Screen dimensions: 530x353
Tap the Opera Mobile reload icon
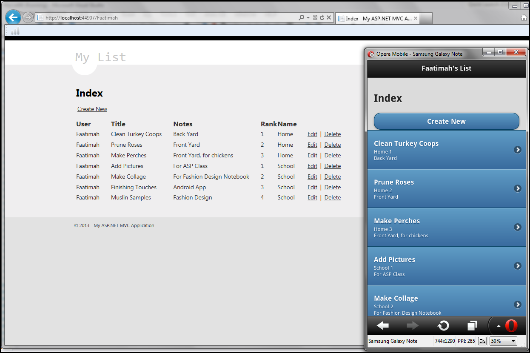tap(443, 326)
